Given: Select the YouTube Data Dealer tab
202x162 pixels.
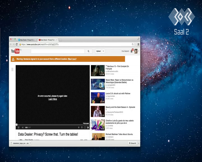Looking at the screenshot, I should (48, 40).
